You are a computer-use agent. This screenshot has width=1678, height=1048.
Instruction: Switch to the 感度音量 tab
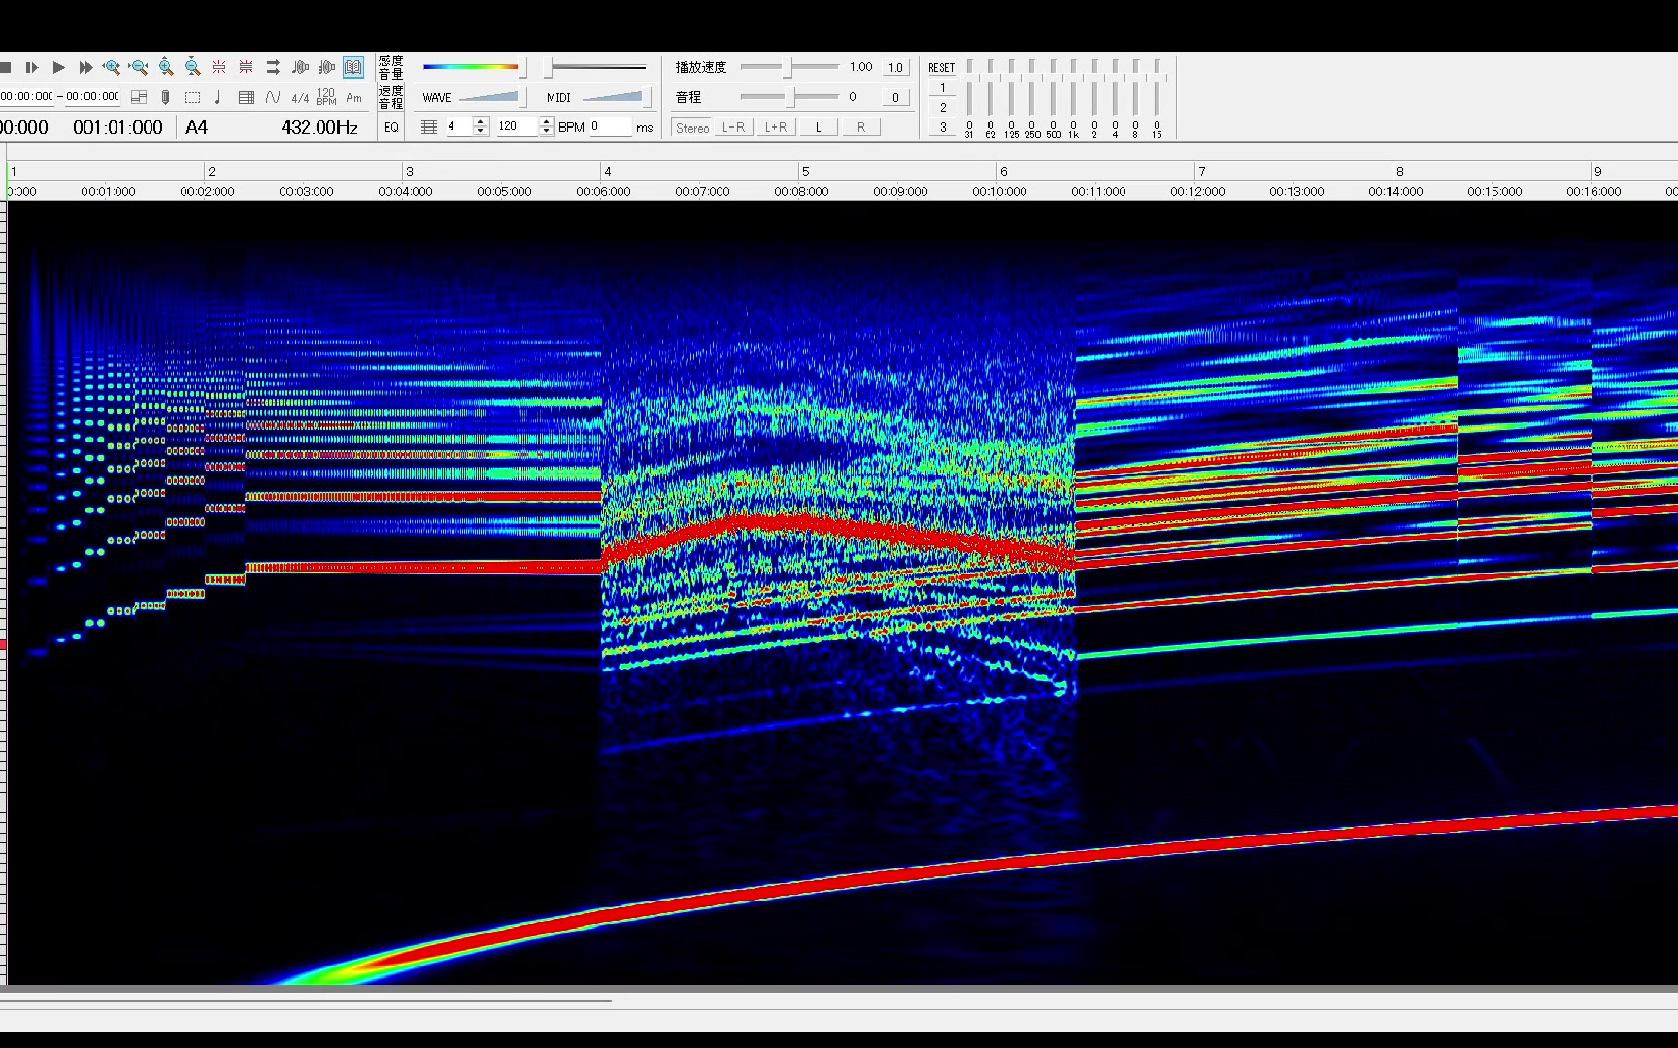(390, 67)
